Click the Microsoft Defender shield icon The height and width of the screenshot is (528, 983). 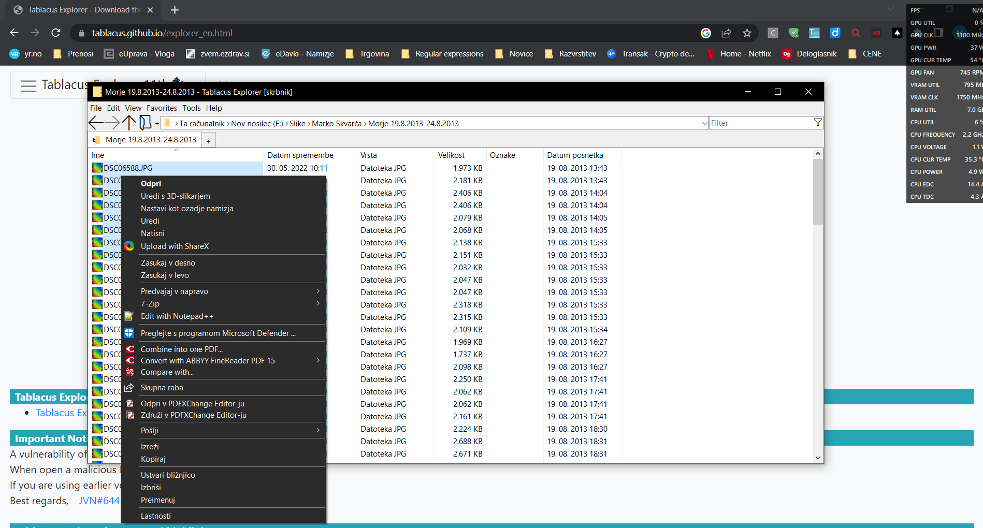coord(129,333)
